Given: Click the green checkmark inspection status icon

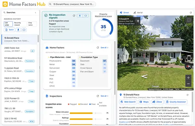Looking at the screenshot, I should (46, 15).
